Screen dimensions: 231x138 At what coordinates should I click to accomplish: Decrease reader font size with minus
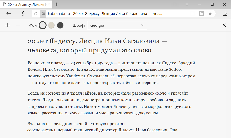coord(18,25)
